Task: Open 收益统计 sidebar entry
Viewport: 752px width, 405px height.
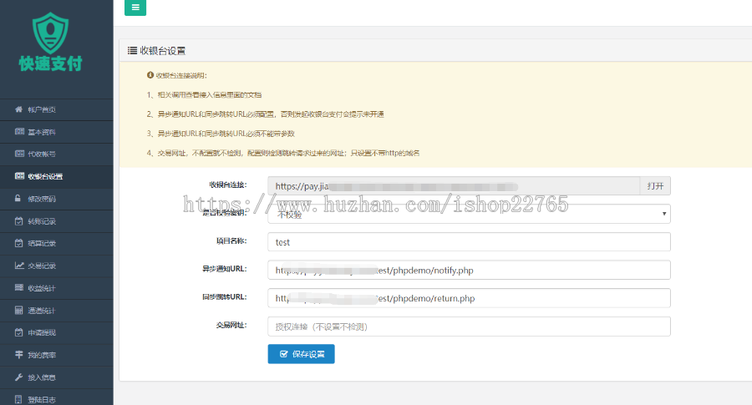Action: pyautogui.click(x=57, y=288)
